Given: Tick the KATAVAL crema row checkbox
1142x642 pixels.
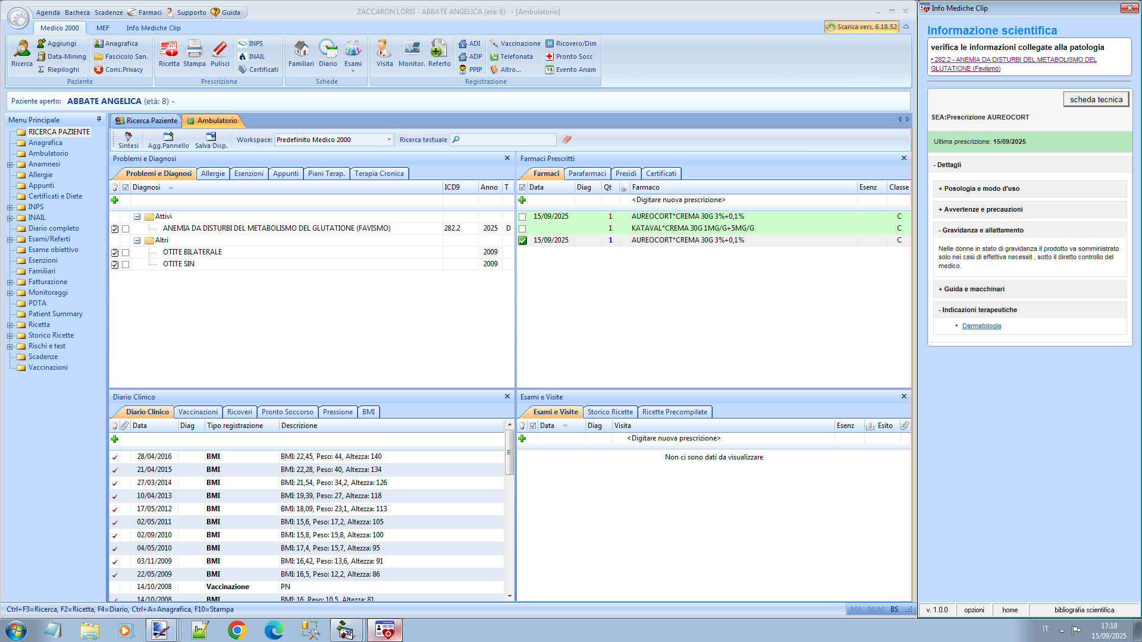Looking at the screenshot, I should tap(522, 229).
